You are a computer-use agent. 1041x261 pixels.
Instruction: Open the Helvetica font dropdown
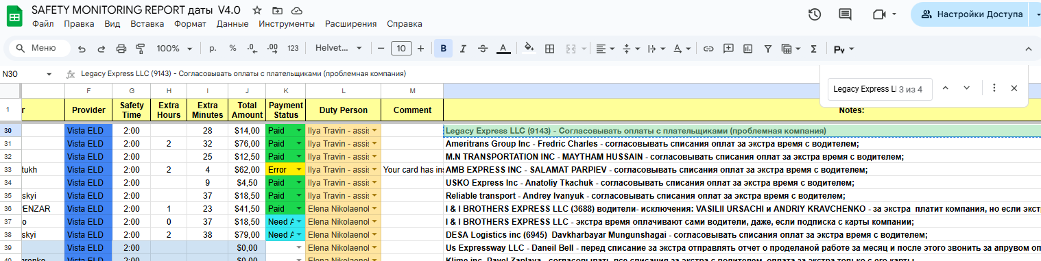tap(339, 49)
